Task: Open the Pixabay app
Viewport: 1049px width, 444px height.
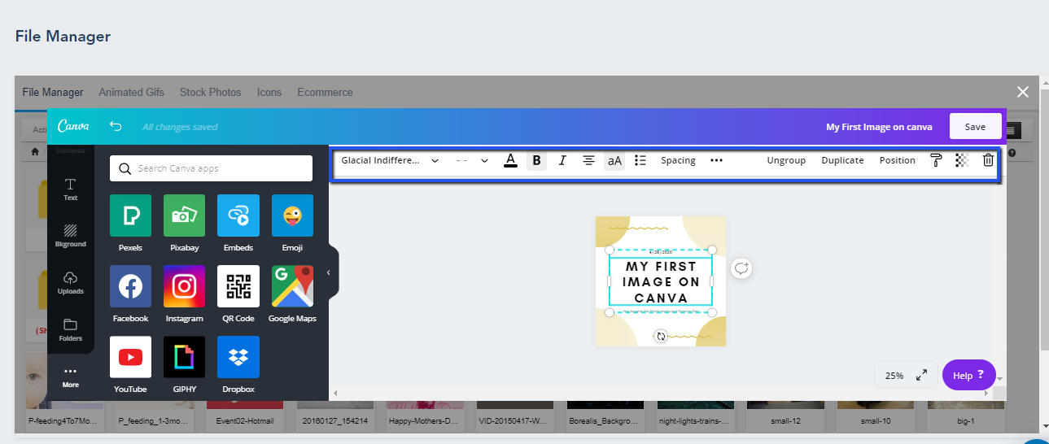Action: click(x=185, y=224)
